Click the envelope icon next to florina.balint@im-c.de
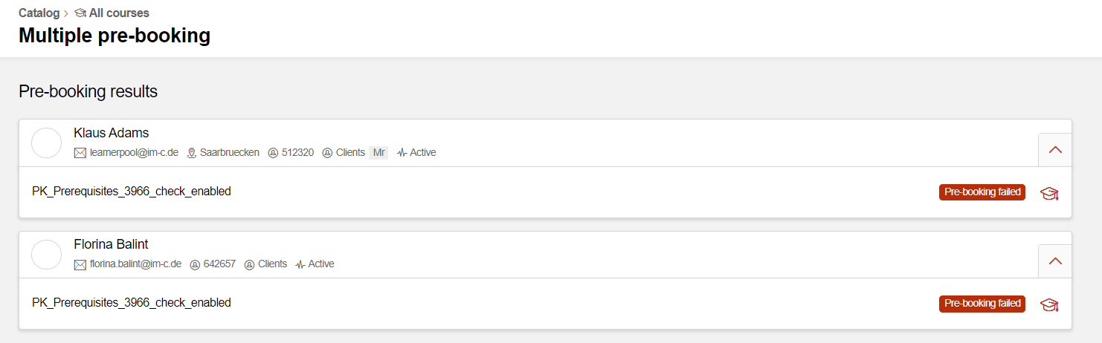The image size is (1102, 343). click(x=80, y=264)
